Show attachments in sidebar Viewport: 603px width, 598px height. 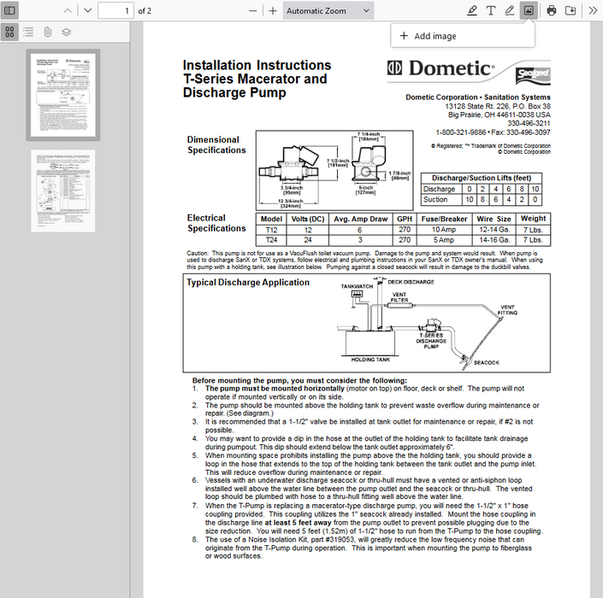point(47,32)
